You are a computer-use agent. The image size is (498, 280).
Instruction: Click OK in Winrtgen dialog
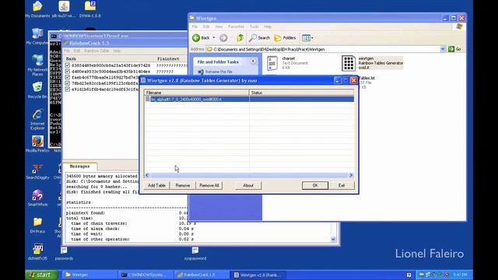[x=314, y=185]
